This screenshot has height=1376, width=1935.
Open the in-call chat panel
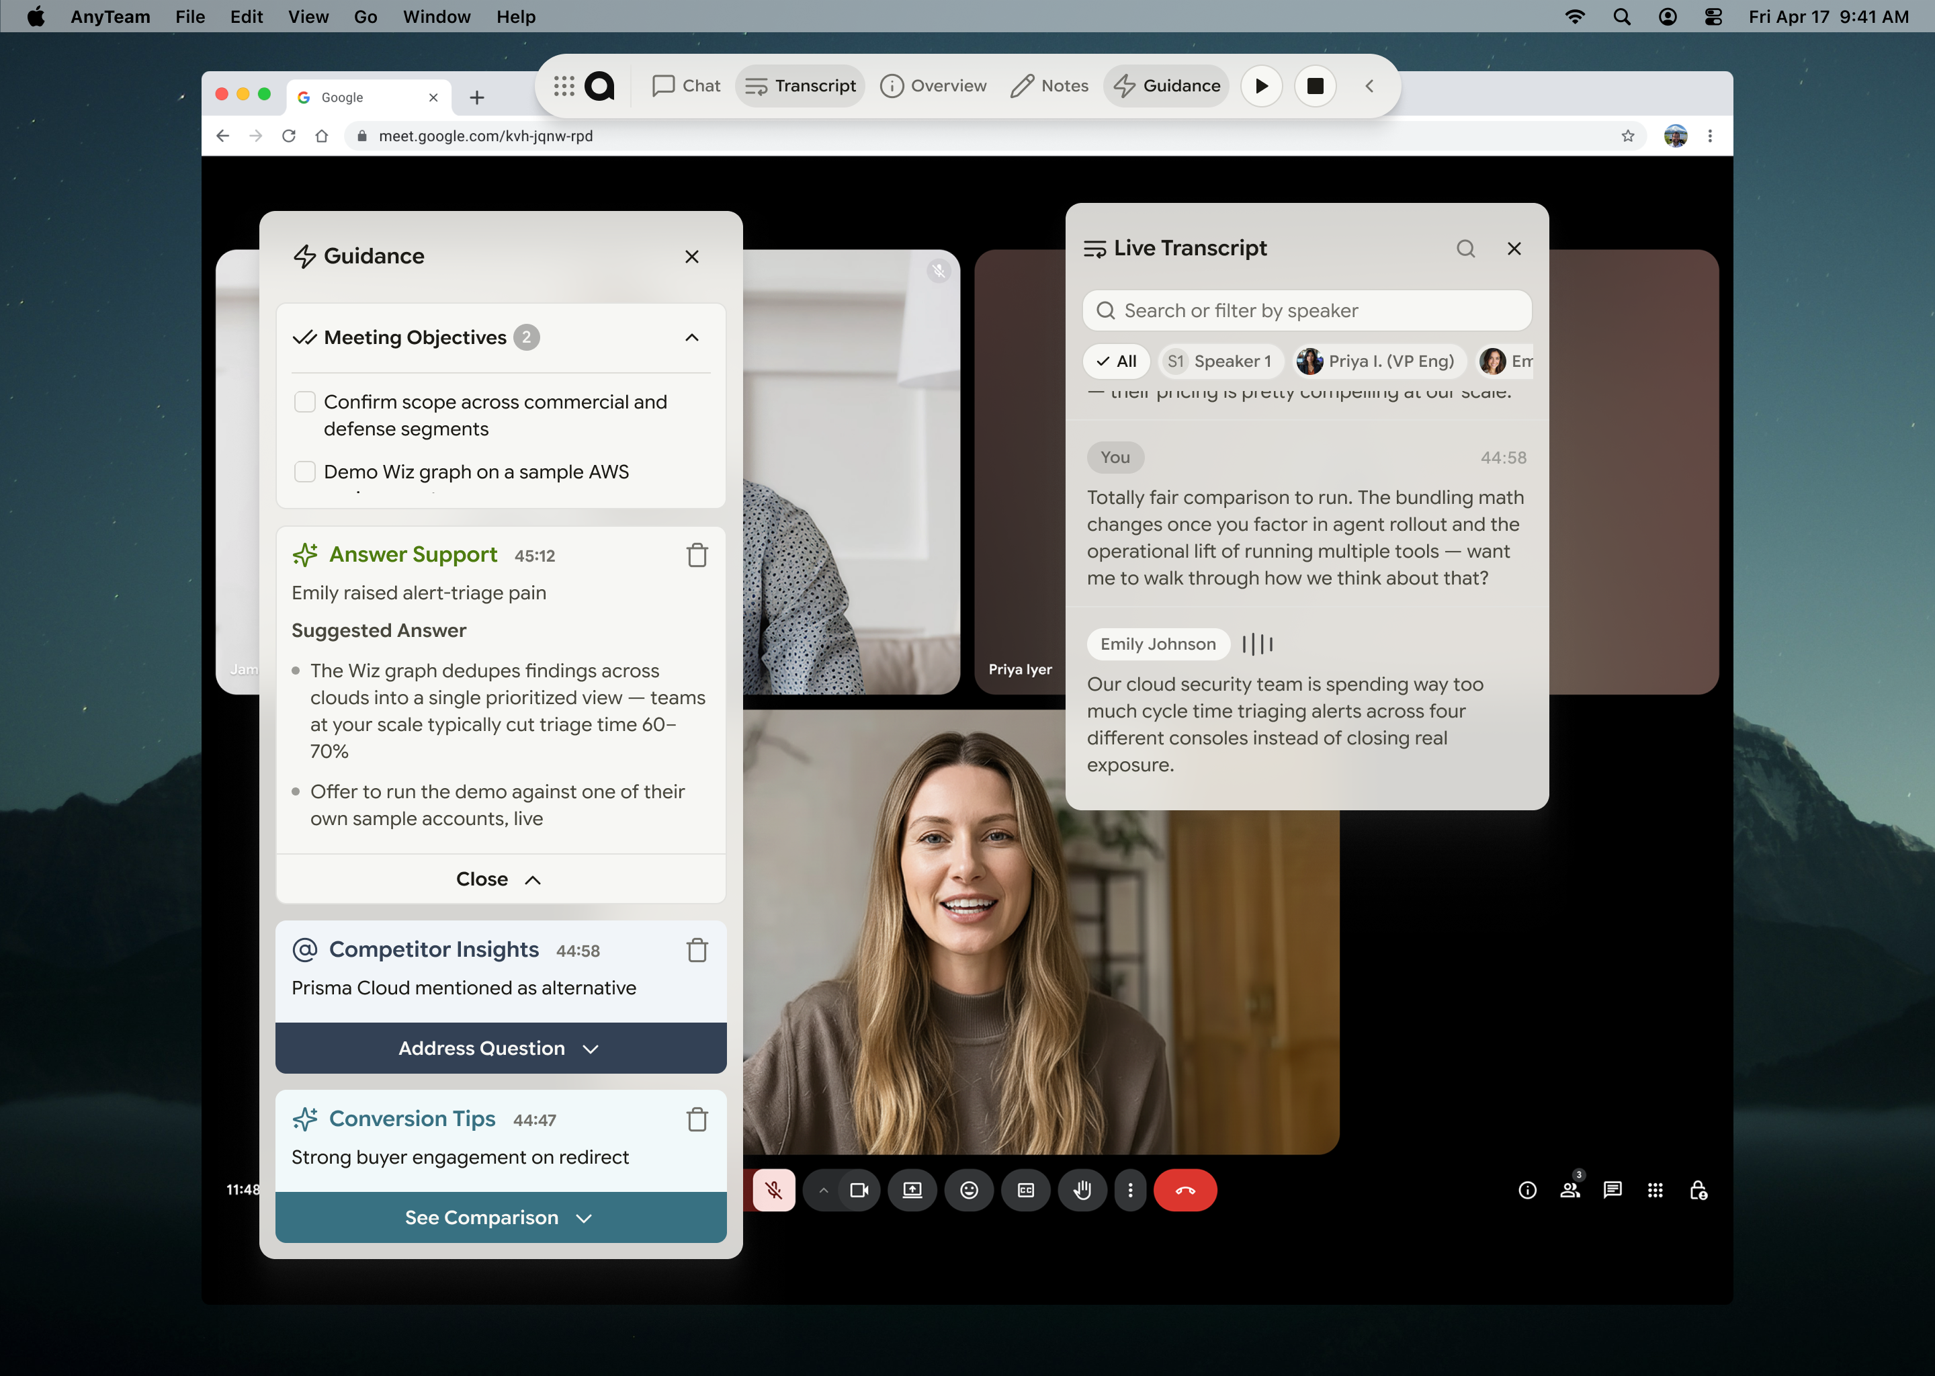(x=1612, y=1191)
